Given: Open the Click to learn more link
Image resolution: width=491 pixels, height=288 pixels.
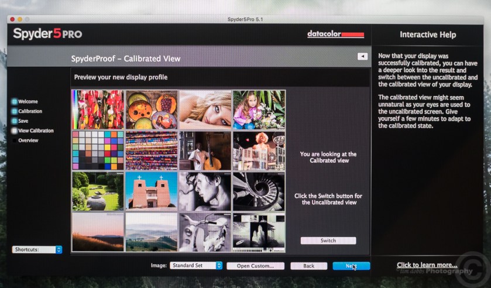Looking at the screenshot, I should coord(427,265).
